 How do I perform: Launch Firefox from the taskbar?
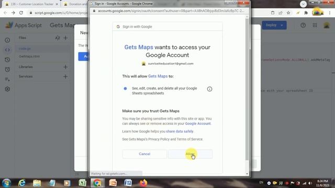[143, 183]
